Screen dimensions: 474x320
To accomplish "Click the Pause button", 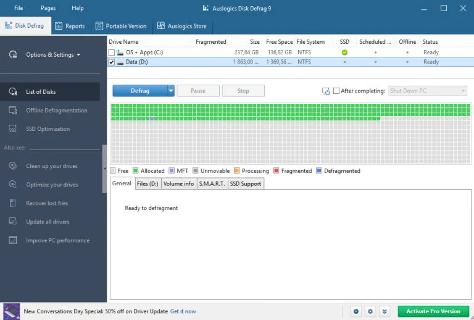I will pyautogui.click(x=198, y=91).
